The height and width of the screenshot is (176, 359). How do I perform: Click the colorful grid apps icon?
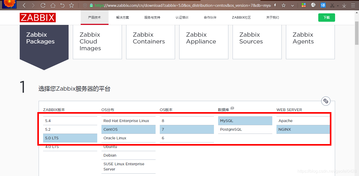click(x=304, y=5)
